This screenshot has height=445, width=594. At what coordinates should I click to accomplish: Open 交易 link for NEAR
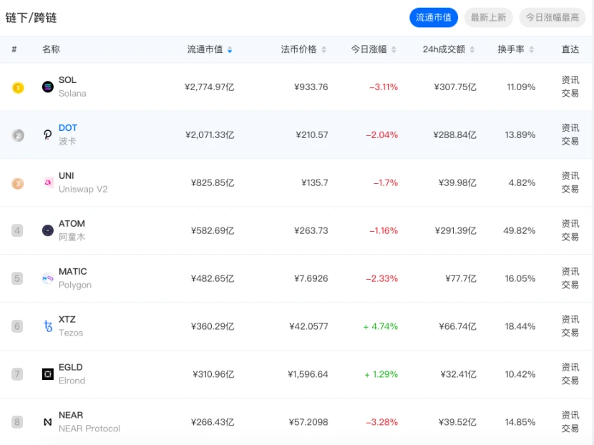click(570, 429)
